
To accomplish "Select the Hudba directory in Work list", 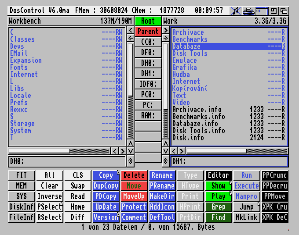I will pyautogui.click(x=229, y=75).
